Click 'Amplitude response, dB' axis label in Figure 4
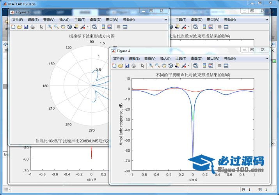The image size is (279, 195). click(x=121, y=124)
